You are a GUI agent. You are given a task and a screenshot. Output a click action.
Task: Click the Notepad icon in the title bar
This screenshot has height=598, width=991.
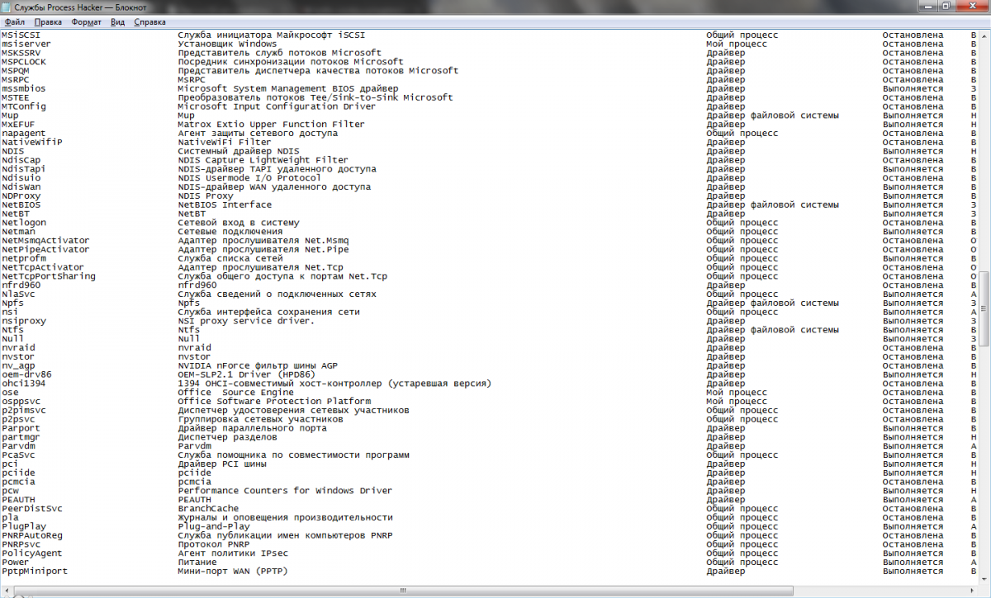pos(8,7)
